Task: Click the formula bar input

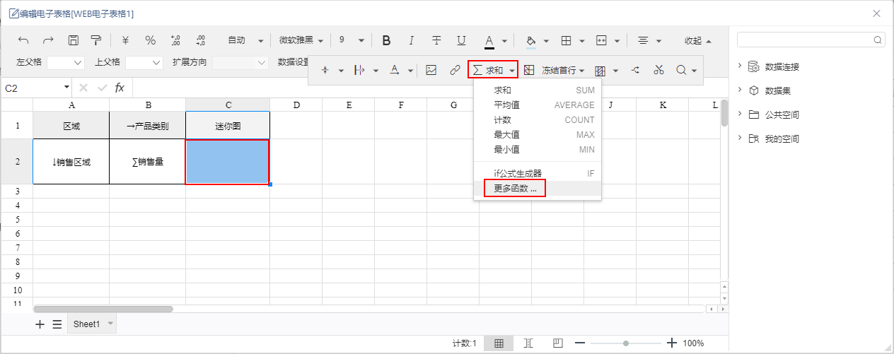Action: (x=430, y=88)
